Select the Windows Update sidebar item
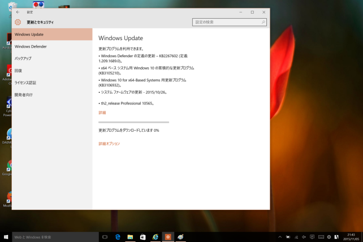Image resolution: width=363 pixels, height=242 pixels. [x=52, y=34]
